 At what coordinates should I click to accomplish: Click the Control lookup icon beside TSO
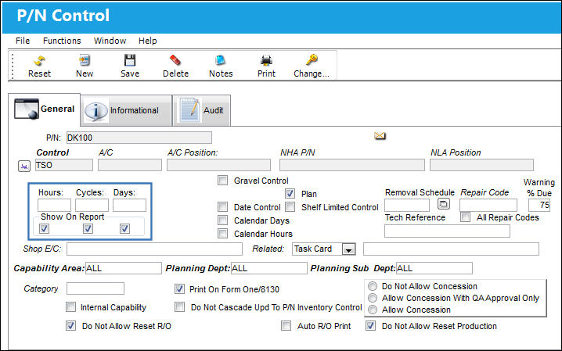pyautogui.click(x=24, y=167)
